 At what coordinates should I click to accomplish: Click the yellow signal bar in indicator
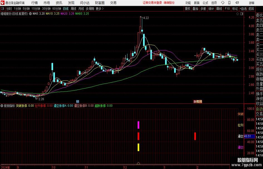138,147
